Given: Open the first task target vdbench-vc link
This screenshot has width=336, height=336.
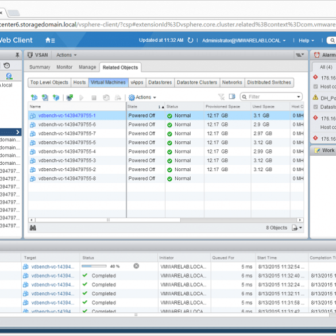Looking at the screenshot, I should click(53, 267).
